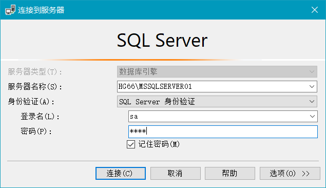326x188 pixels.
Task: Click the 身份验证(A) label
Action: click(31, 102)
